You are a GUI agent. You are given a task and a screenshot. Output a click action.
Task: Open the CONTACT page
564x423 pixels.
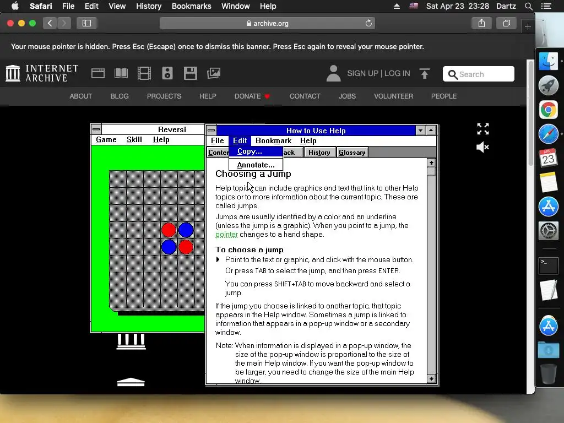[x=305, y=96]
